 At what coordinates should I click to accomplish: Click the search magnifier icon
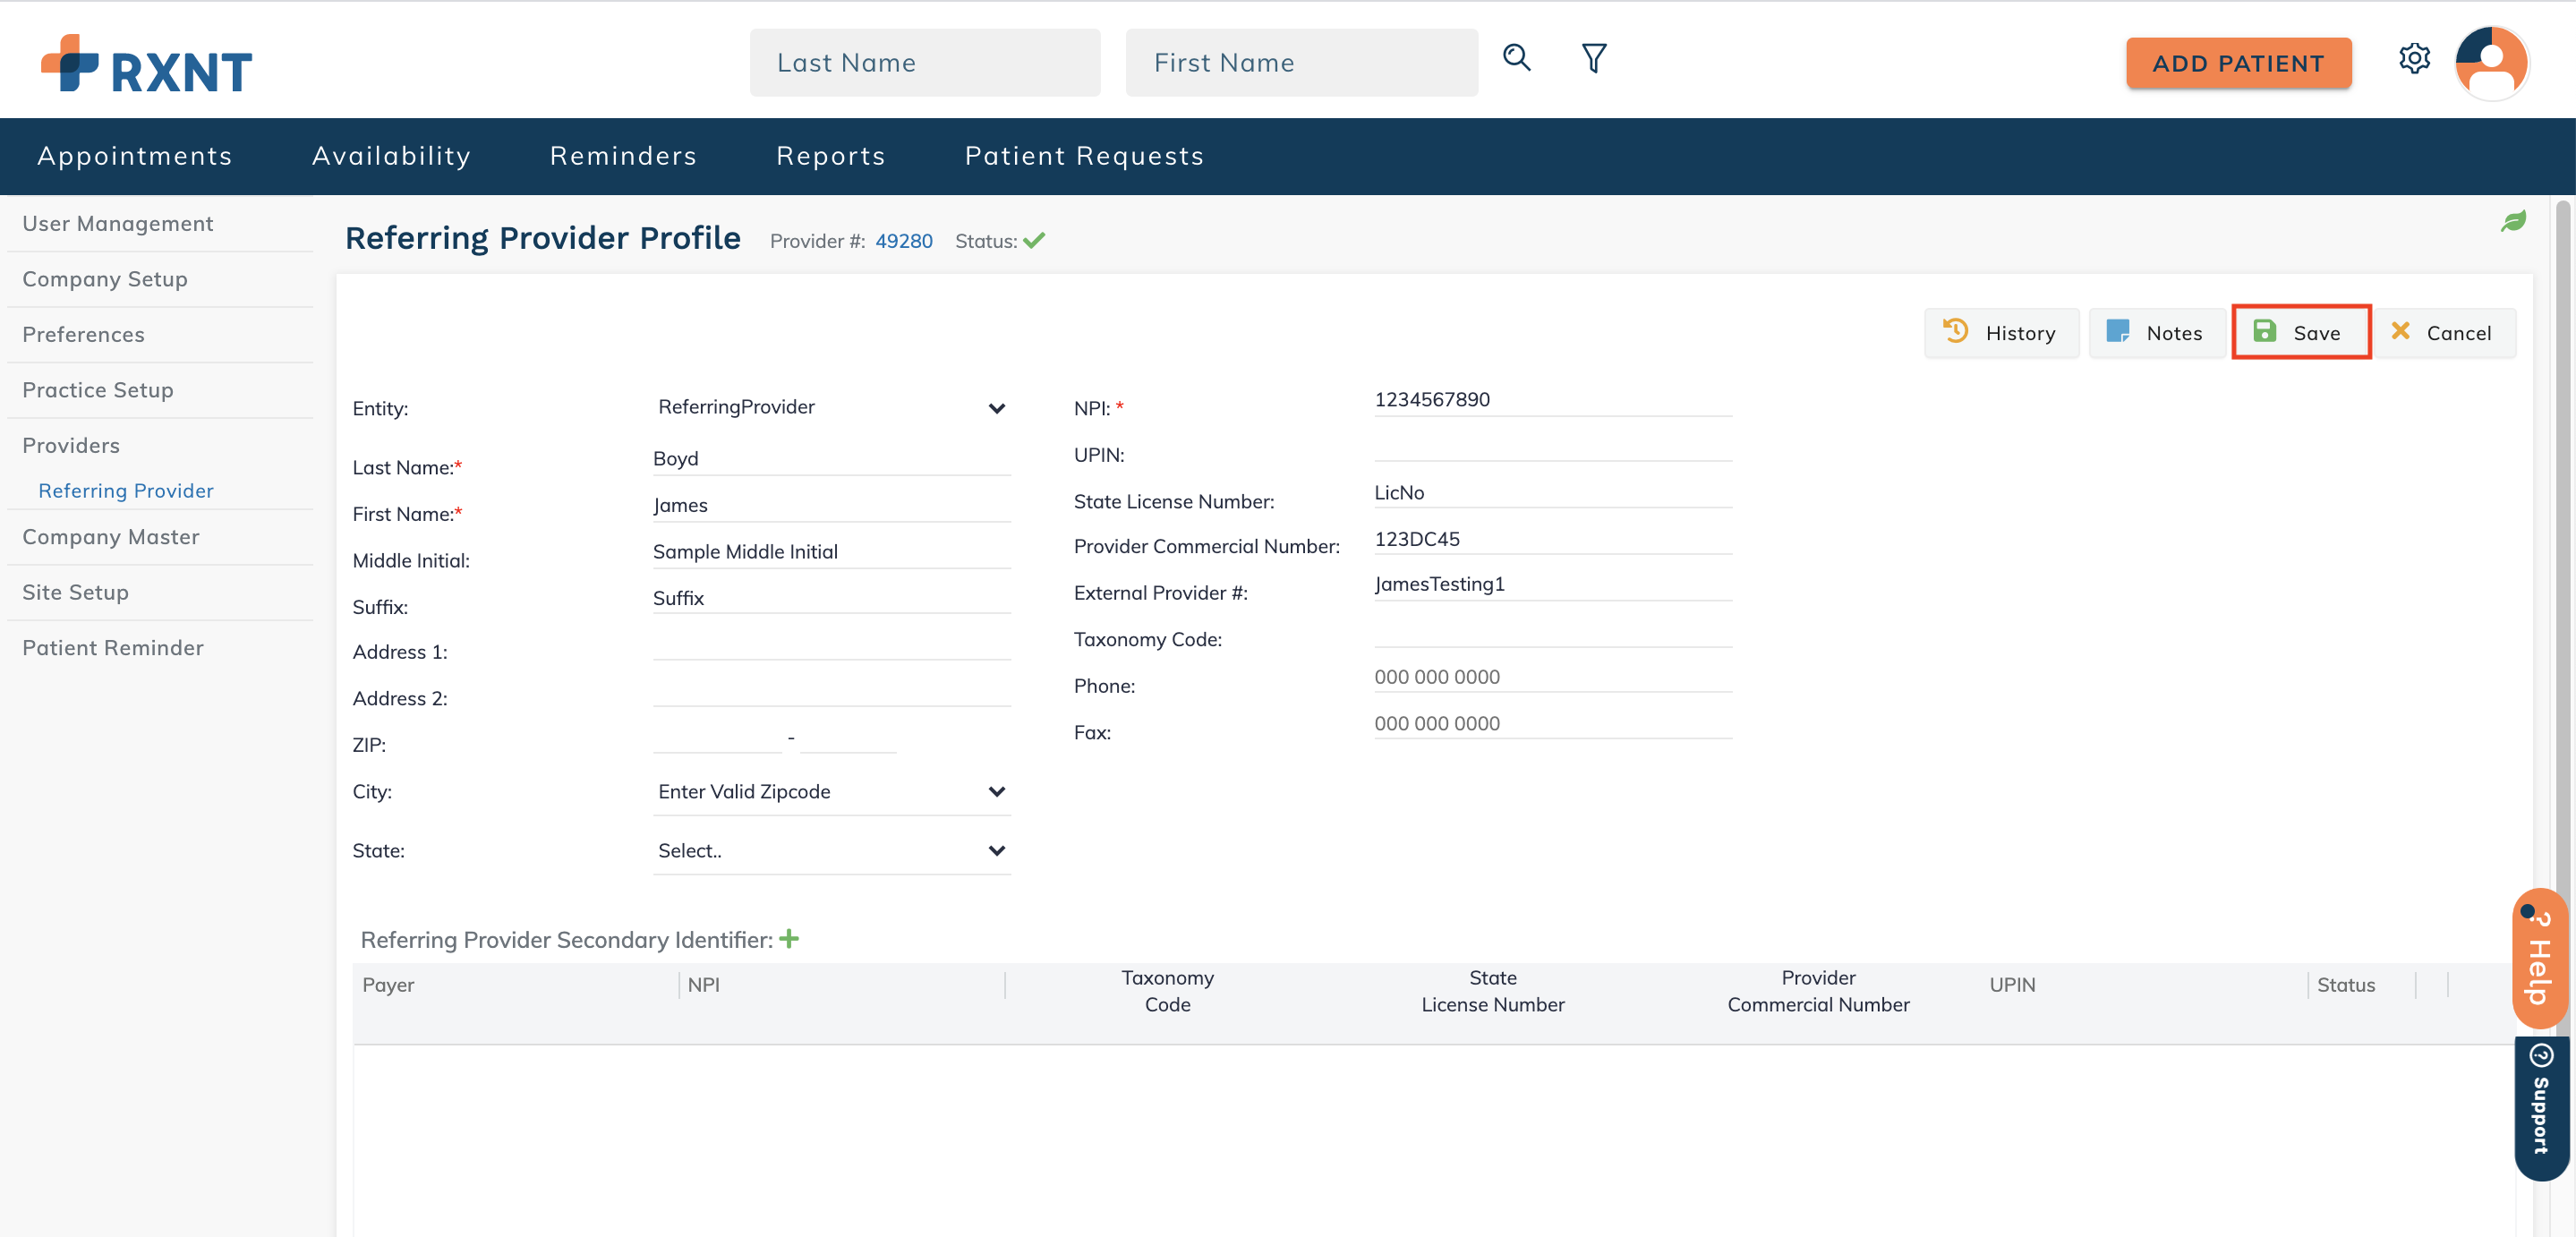[x=1516, y=59]
